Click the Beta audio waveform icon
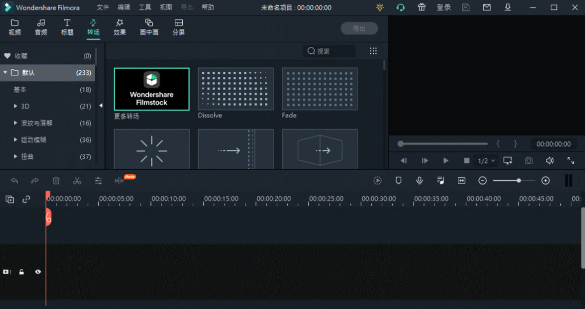This screenshot has height=309, width=585. (x=119, y=180)
